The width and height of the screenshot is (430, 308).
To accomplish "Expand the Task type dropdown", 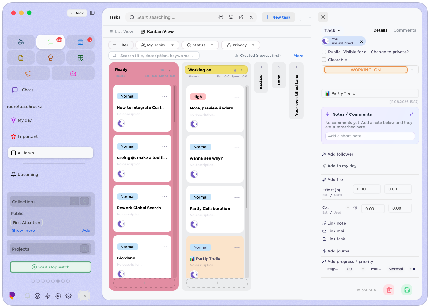I will click(x=332, y=31).
